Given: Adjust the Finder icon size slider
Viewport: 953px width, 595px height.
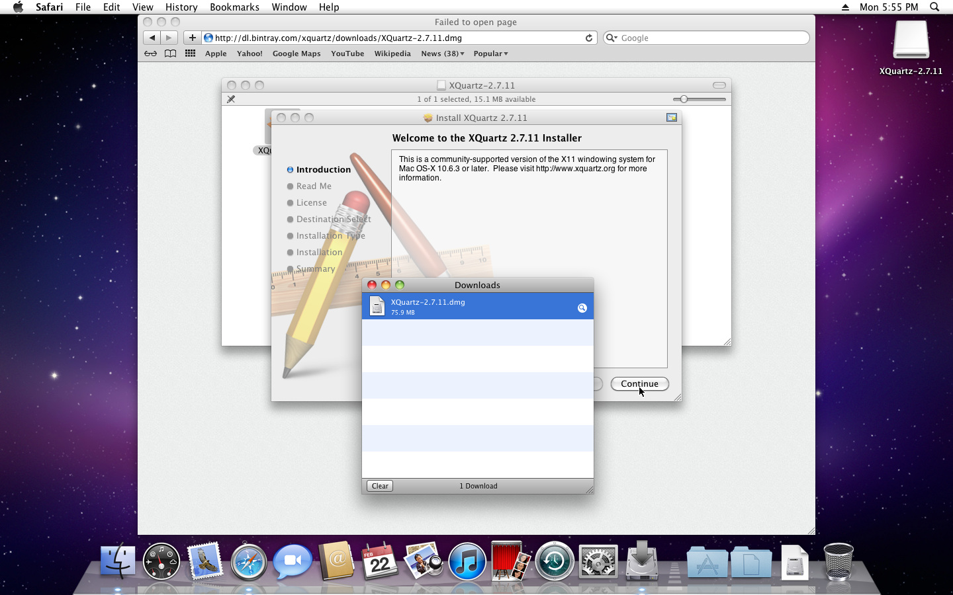Looking at the screenshot, I should coord(684,99).
